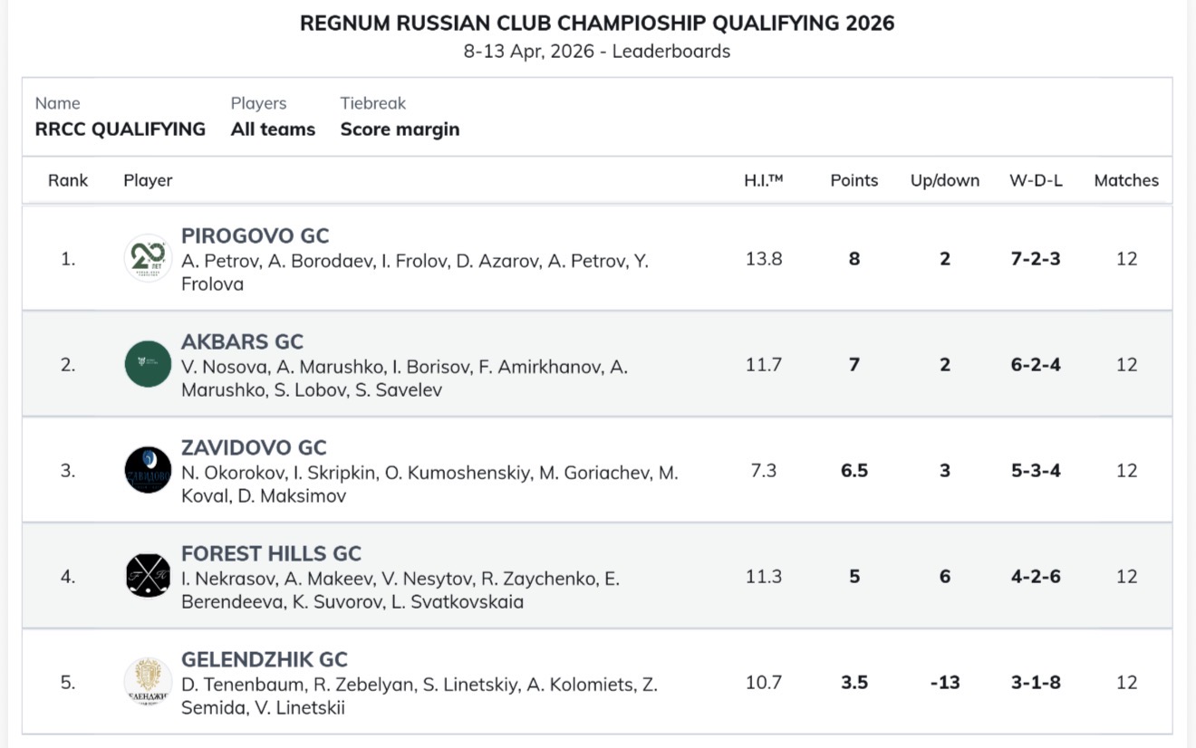1196x748 pixels.
Task: Open the GELENDZHIK GC team link
Action: [265, 660]
